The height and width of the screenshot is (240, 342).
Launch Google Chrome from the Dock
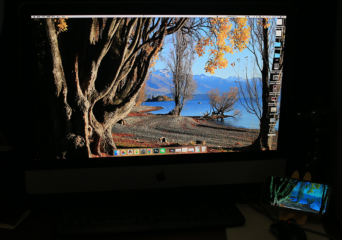(150, 151)
